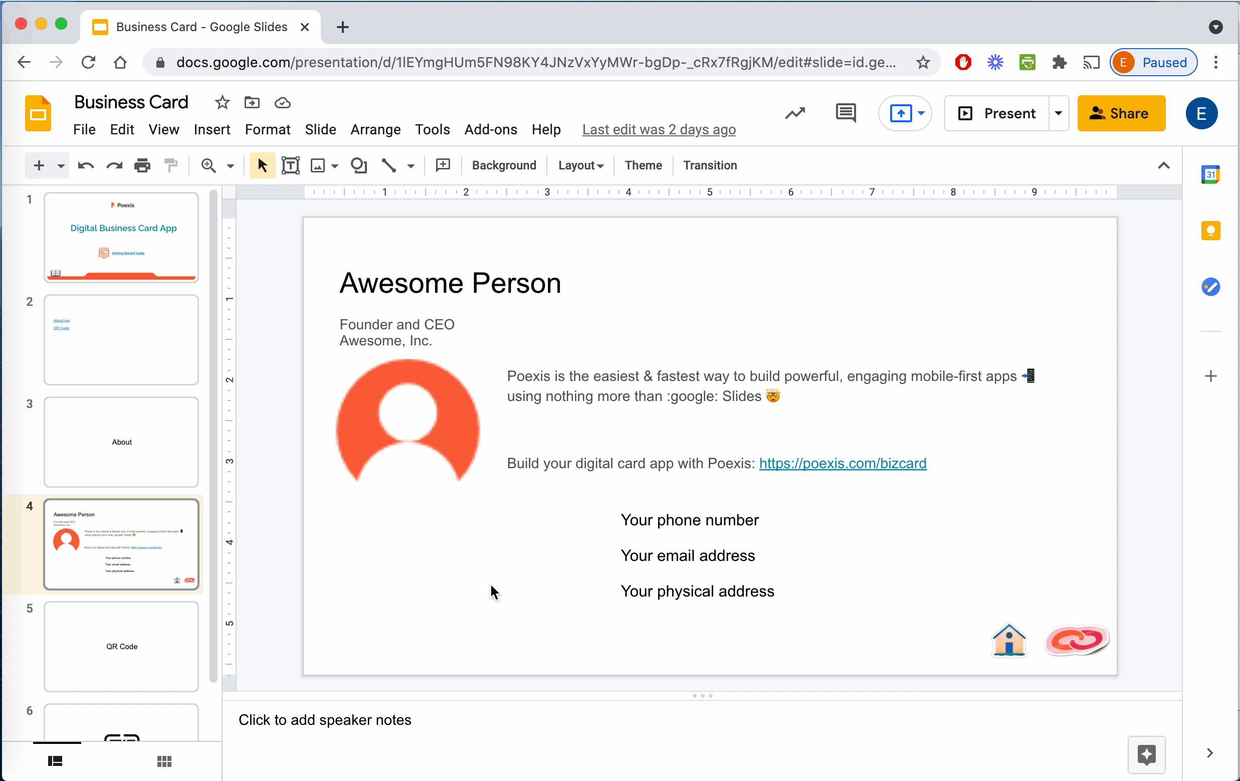Click the Explore star button
Image resolution: width=1240 pixels, height=781 pixels.
pos(1146,755)
